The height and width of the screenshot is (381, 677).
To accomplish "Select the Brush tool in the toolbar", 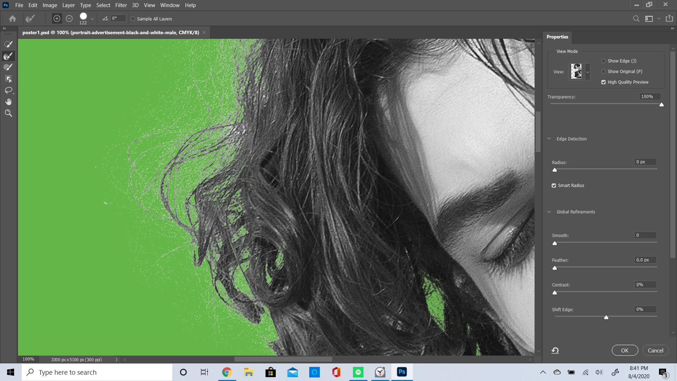I will tap(8, 67).
